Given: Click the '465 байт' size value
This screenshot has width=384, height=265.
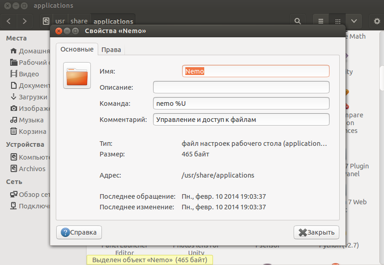Looking at the screenshot, I should pyautogui.click(x=195, y=154).
